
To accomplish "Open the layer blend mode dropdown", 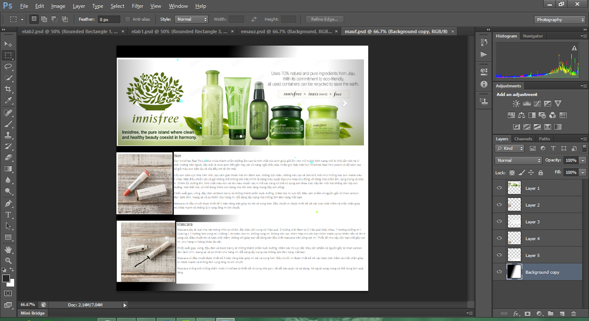I will 518,160.
